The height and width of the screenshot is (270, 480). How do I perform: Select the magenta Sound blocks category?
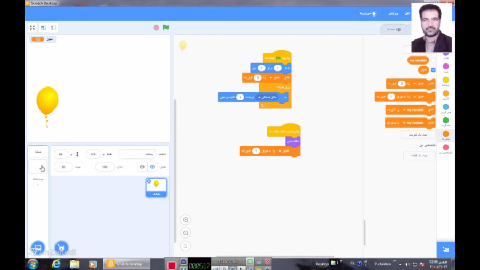click(446, 68)
